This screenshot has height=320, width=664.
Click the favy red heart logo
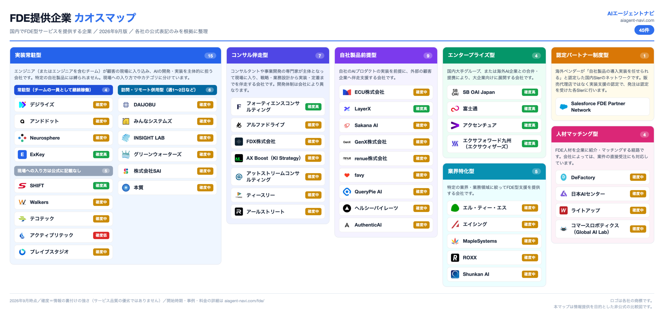pos(347,175)
